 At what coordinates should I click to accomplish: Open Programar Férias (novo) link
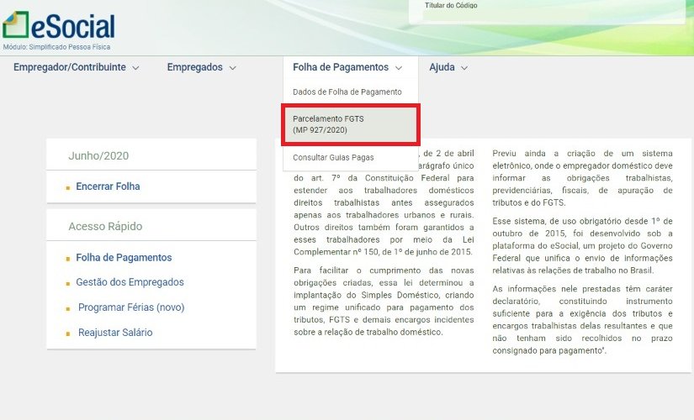(x=130, y=307)
